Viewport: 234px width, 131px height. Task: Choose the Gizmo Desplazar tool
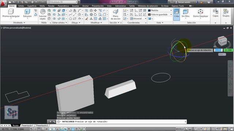click(200, 13)
